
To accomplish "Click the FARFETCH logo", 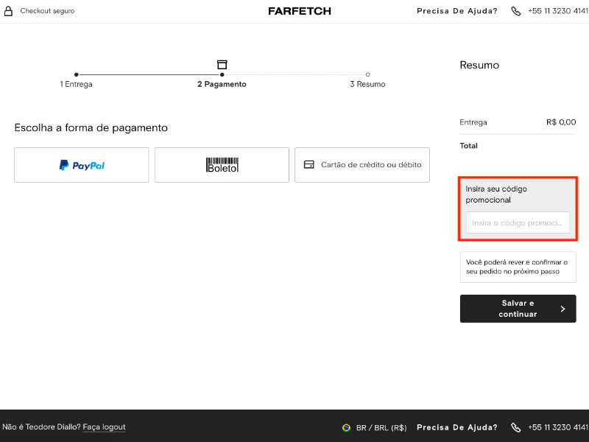I will pyautogui.click(x=300, y=11).
